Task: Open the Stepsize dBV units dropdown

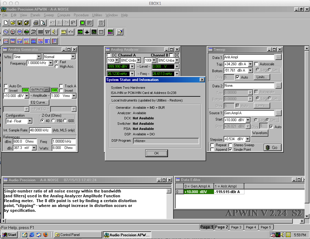Action: (248, 139)
